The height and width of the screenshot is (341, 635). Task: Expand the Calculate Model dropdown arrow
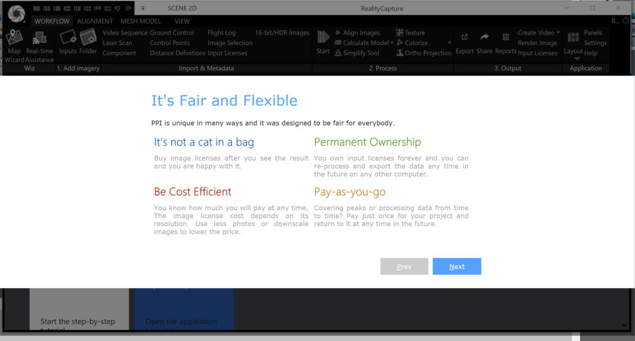click(x=392, y=43)
